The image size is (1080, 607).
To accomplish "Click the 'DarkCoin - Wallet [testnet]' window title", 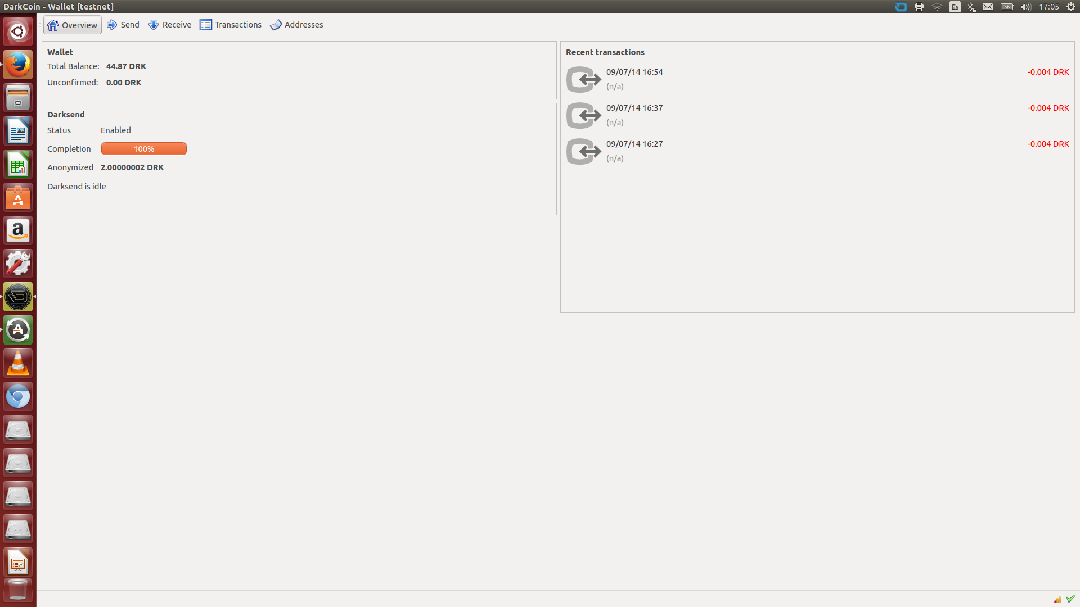I will click(x=58, y=7).
